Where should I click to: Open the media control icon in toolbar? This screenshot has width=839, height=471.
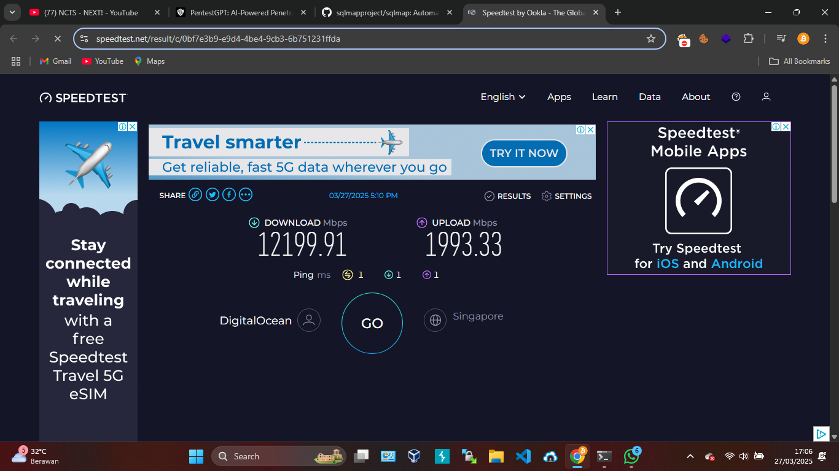[781, 39]
